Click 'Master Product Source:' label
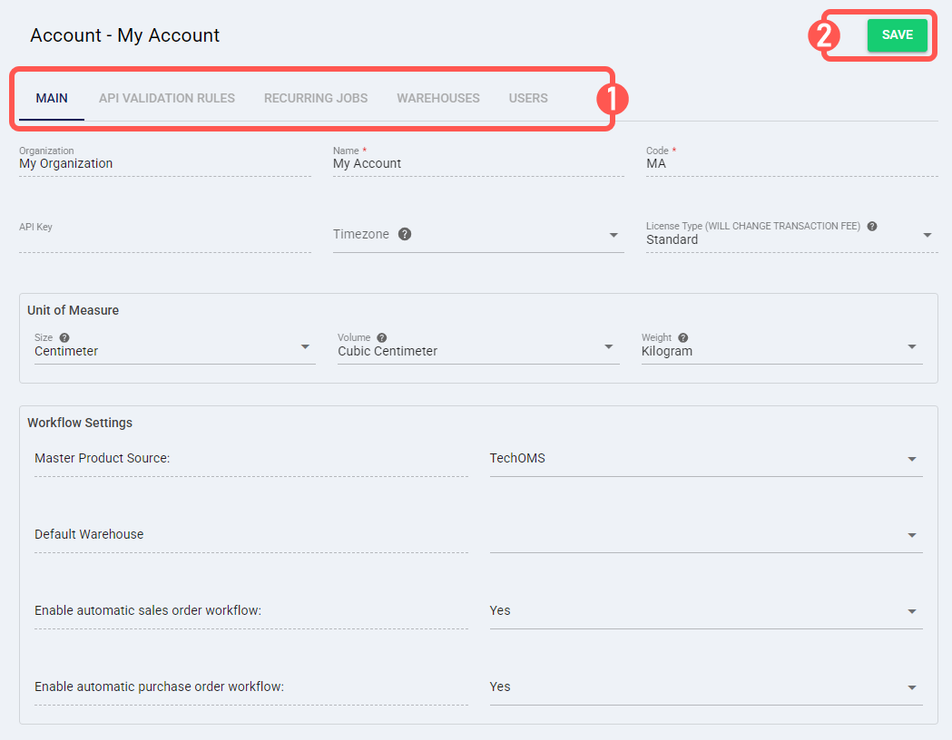This screenshot has width=952, height=740. coord(102,458)
